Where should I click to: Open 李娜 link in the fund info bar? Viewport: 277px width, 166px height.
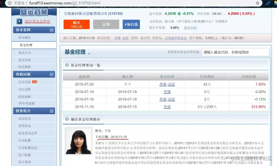117,38
